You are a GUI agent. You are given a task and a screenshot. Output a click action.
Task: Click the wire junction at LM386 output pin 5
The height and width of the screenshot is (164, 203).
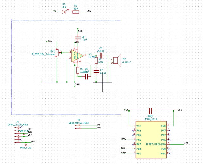point(96,56)
